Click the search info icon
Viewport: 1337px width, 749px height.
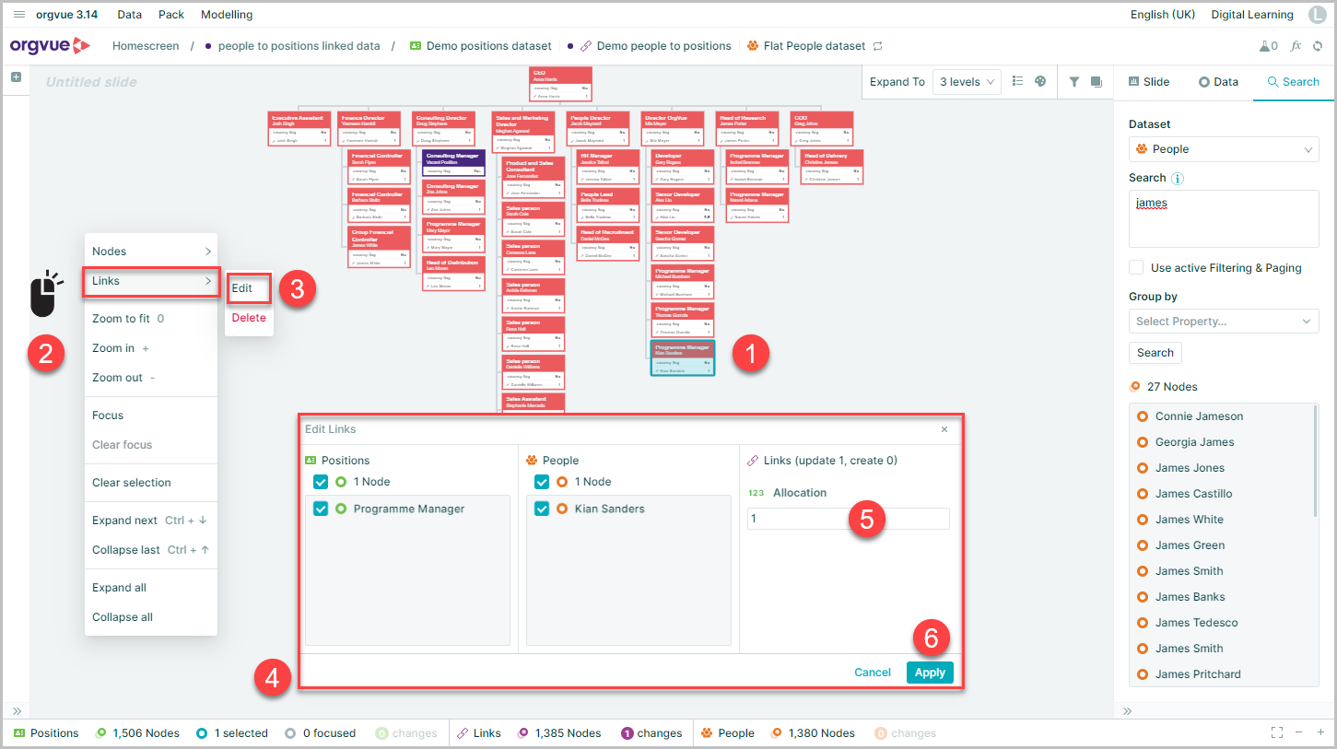coord(1178,179)
